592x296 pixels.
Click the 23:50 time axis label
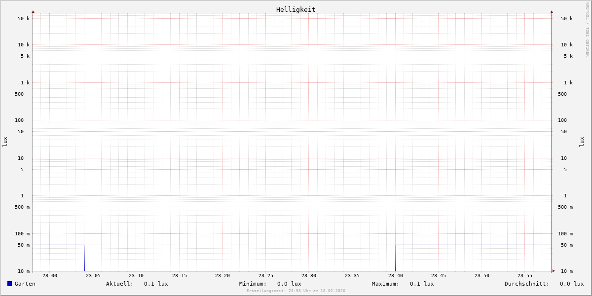482,276
